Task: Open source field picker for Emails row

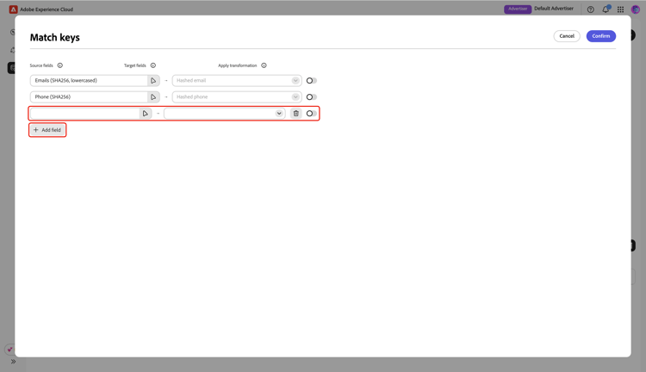Action: tap(153, 81)
